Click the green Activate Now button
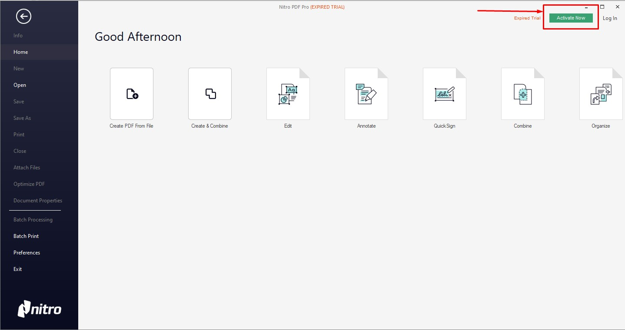 coord(571,18)
